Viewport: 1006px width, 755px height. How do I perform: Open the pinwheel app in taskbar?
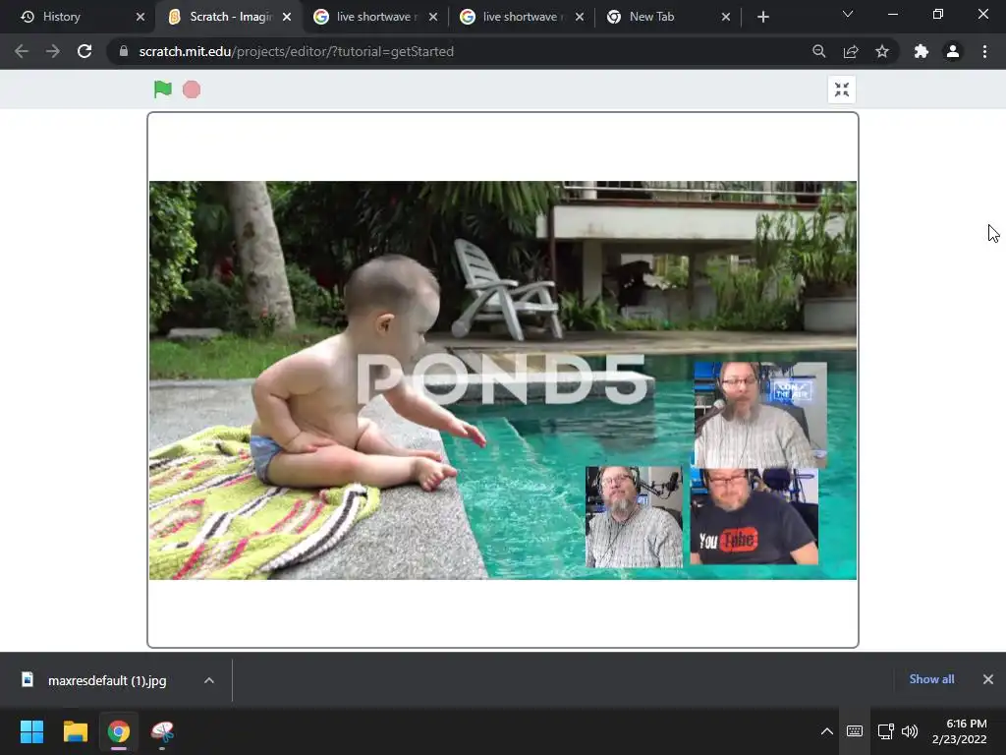(162, 731)
